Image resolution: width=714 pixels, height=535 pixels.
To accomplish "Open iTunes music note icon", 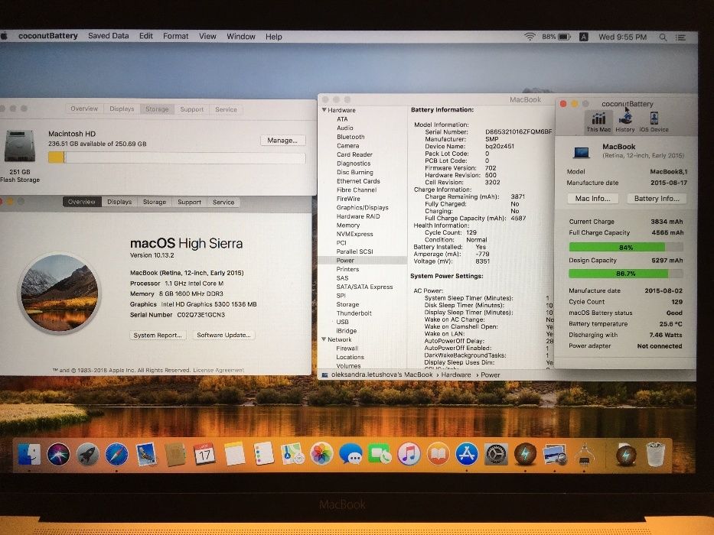I will pos(409,454).
